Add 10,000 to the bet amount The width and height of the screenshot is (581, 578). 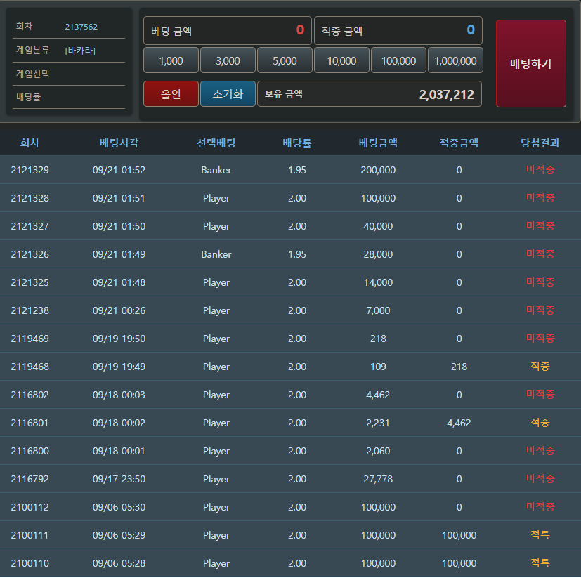[x=341, y=60]
